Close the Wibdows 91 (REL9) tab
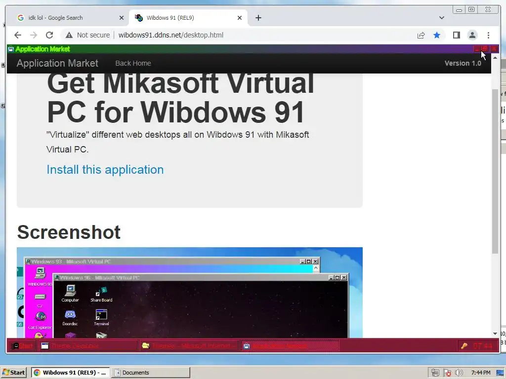Viewport: 506px width, 379px height. (240, 18)
